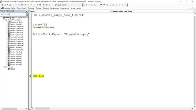Toggle breakpoint with the hand icon
Viewport: 196px width, 110px height.
coord(107,5)
